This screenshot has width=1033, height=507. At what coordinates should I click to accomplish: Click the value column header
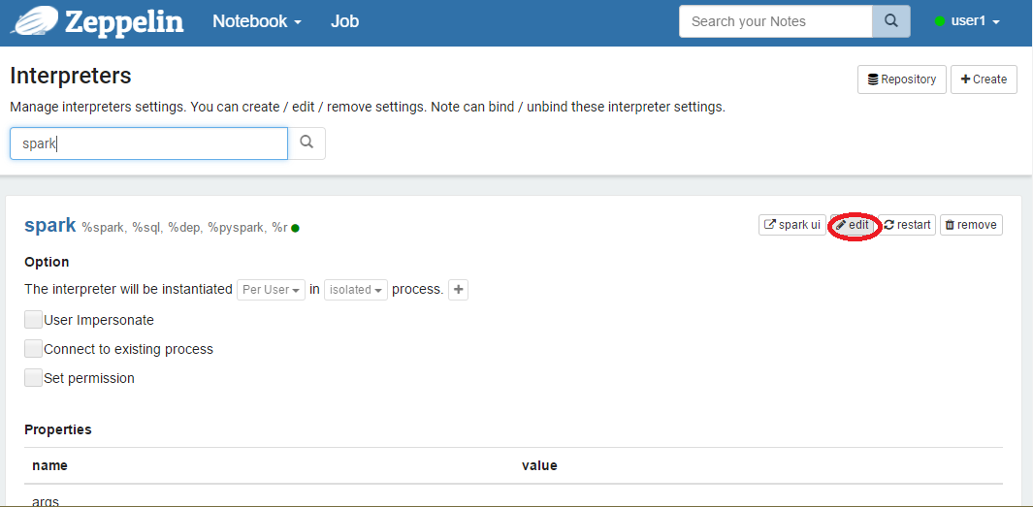[x=539, y=465]
